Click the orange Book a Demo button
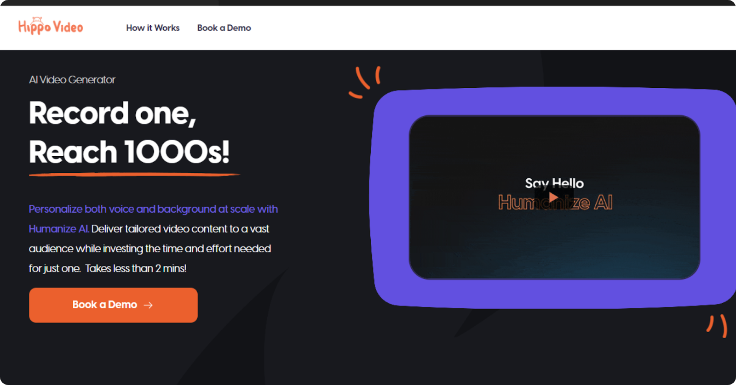Image resolution: width=736 pixels, height=385 pixels. coord(113,305)
